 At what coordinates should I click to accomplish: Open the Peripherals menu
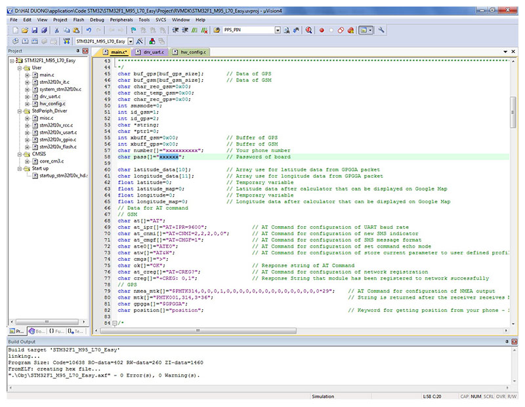pyautogui.click(x=121, y=20)
